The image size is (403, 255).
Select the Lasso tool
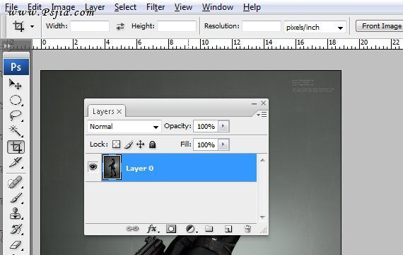pos(16,115)
